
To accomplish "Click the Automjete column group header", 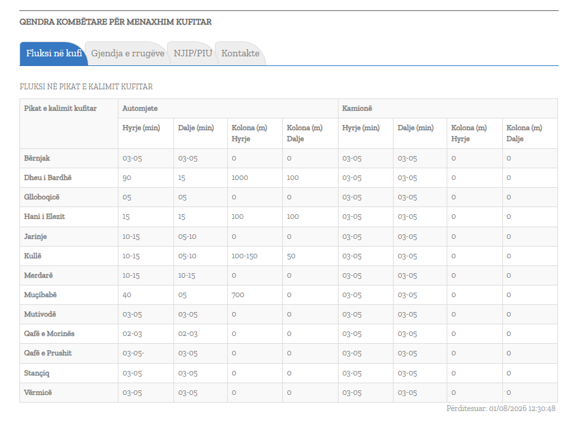I will click(x=140, y=108).
